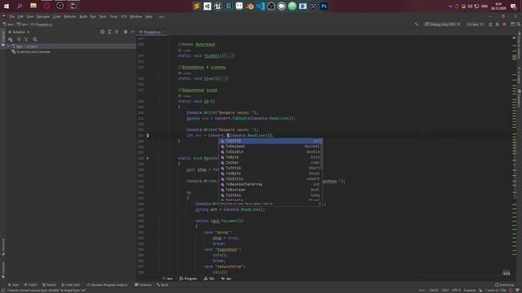This screenshot has height=293, width=522.
Task: Click the CRLF line separator indicator
Action: (445, 290)
